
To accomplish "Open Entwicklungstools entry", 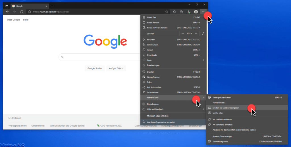I will click(247, 142).
